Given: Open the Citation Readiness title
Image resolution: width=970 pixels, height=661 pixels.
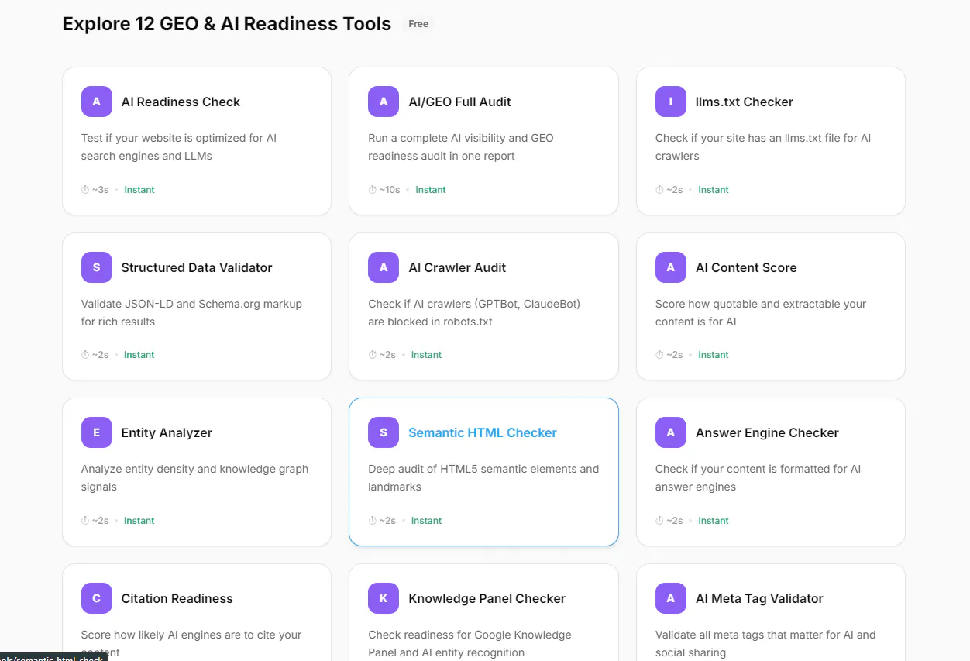Looking at the screenshot, I should (177, 598).
